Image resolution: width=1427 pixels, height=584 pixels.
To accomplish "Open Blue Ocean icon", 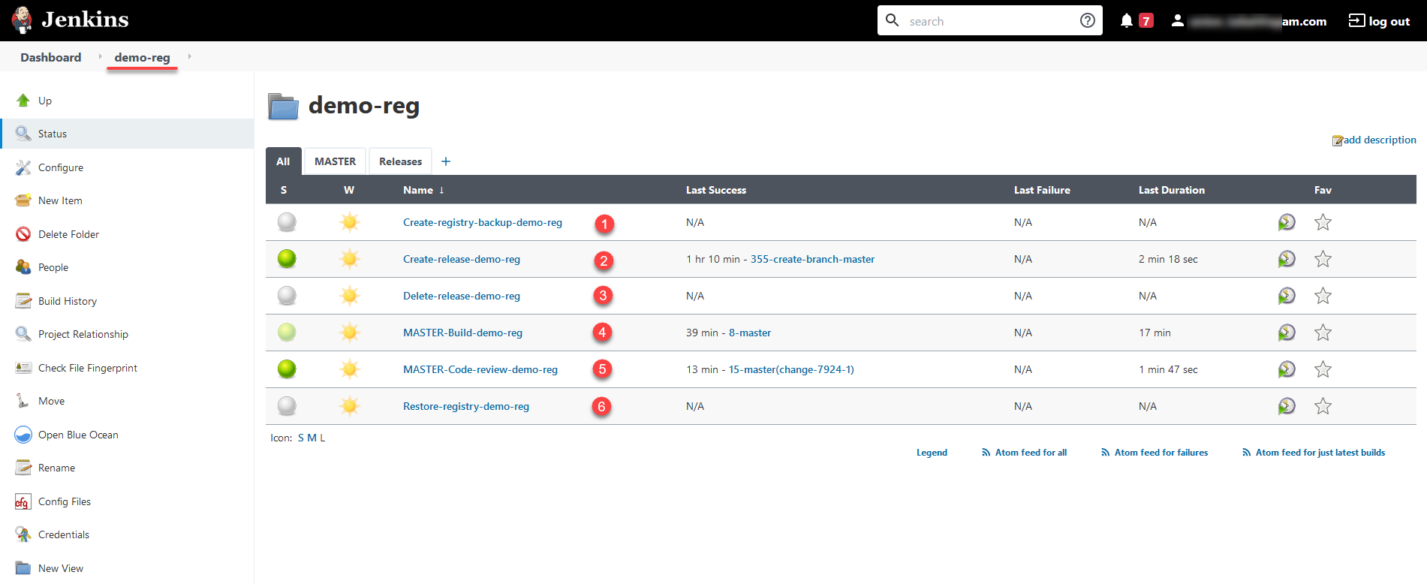I will point(23,435).
